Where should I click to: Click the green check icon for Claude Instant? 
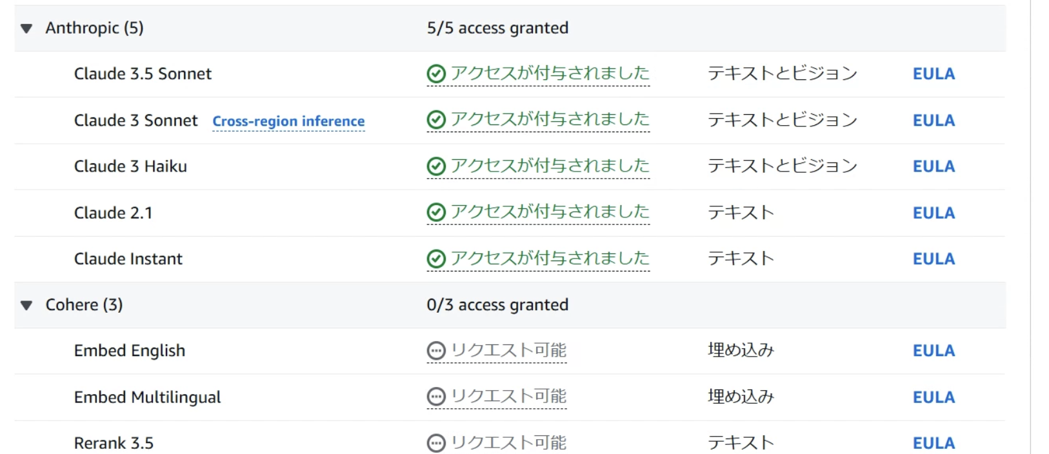tap(437, 259)
